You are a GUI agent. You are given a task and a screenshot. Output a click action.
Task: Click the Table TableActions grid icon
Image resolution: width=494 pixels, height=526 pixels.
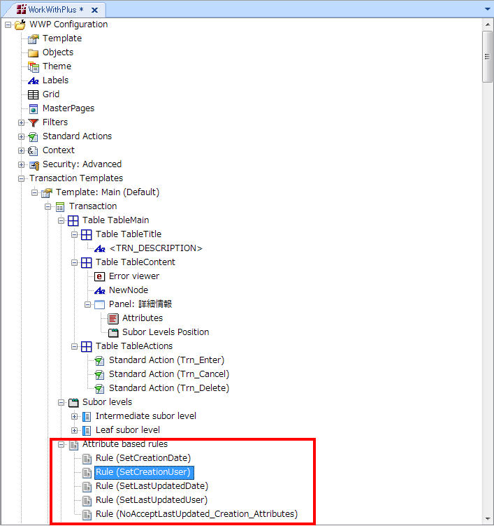click(x=87, y=346)
